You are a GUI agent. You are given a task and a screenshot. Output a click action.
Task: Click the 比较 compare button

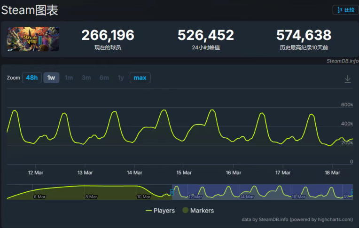345,10
